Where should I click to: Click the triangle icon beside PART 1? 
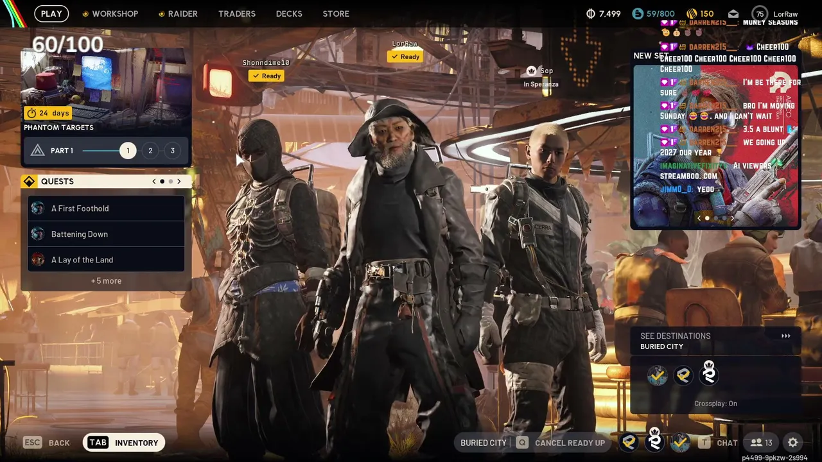37,151
